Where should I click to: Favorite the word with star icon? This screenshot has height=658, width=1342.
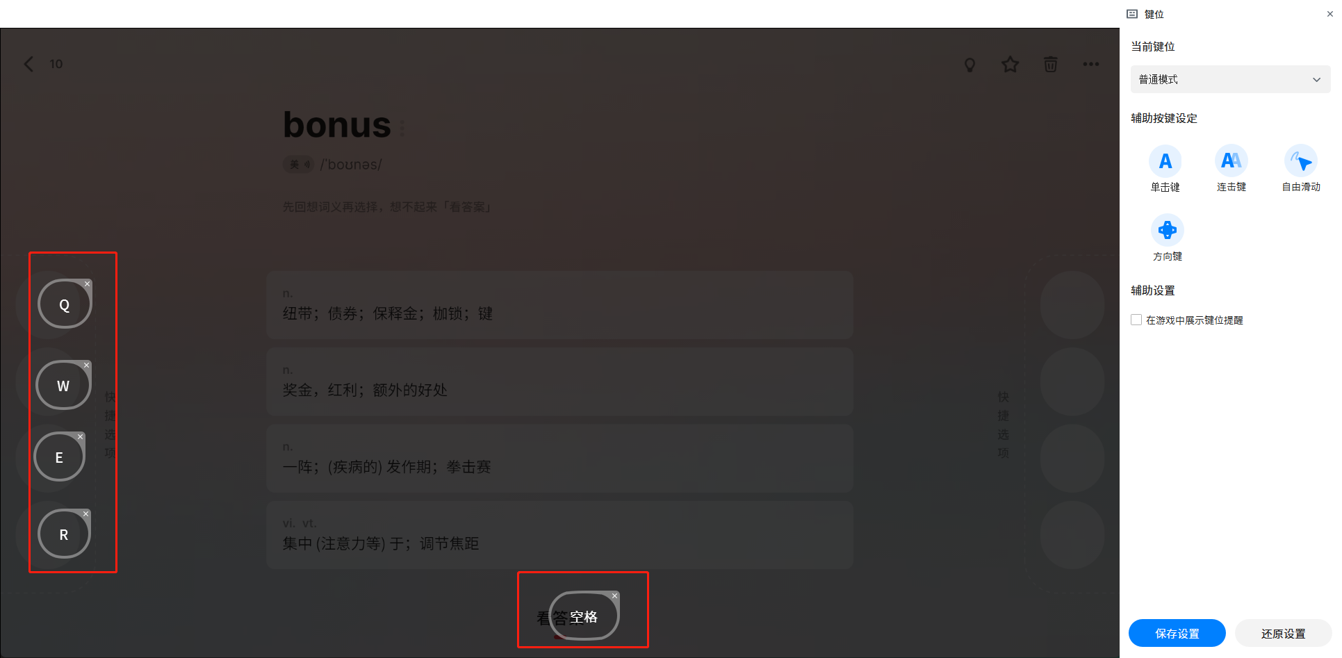pyautogui.click(x=1010, y=65)
